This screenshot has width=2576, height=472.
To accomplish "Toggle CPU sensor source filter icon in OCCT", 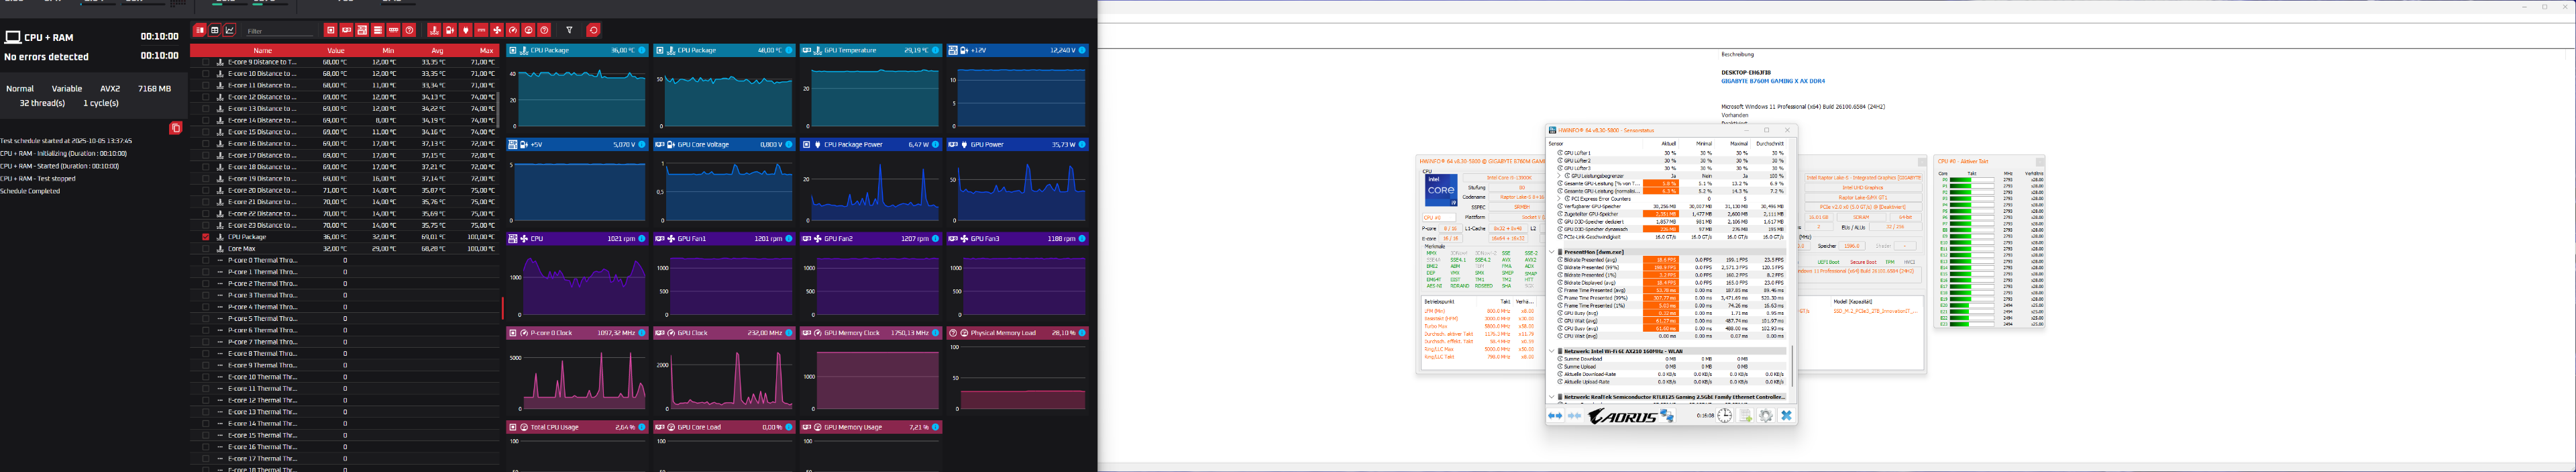I will pyautogui.click(x=331, y=30).
